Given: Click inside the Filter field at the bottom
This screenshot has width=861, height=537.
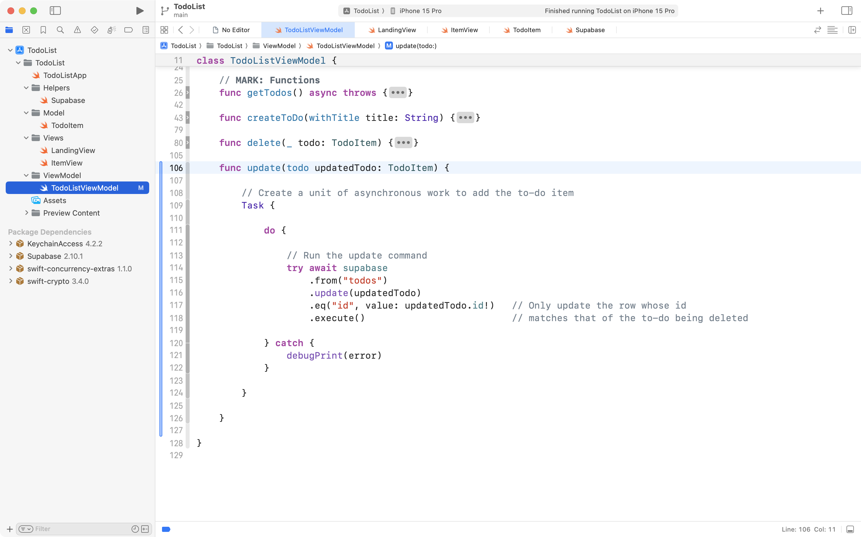Looking at the screenshot, I should tap(71, 529).
